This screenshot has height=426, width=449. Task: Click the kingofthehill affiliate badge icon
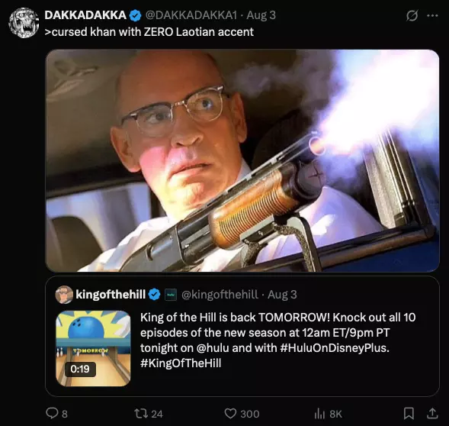(171, 295)
